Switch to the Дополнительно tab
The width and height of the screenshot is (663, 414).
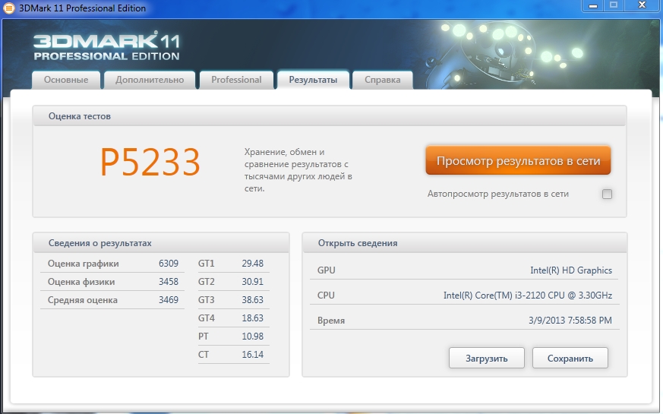tap(150, 80)
